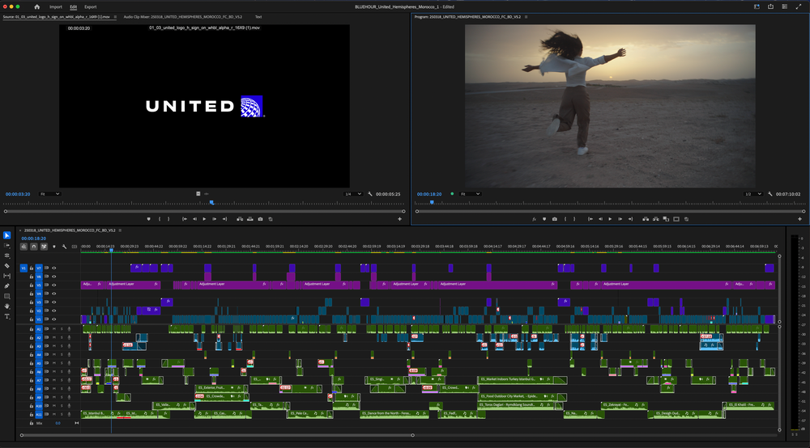The image size is (810, 448).
Task: Click the Share icon at top right
Action: pos(771,6)
